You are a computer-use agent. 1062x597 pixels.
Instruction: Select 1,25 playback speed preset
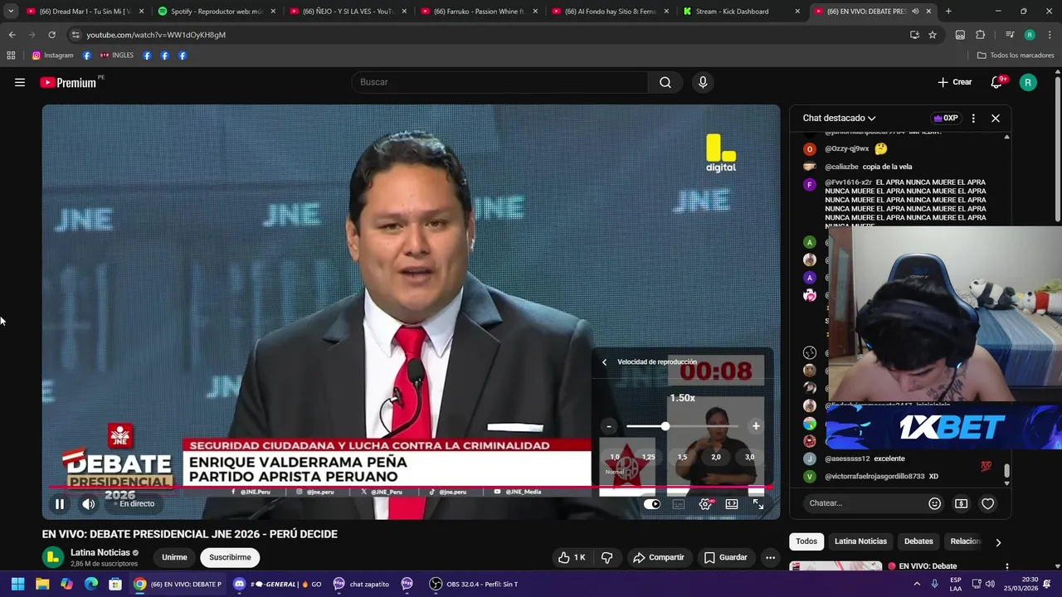648,457
